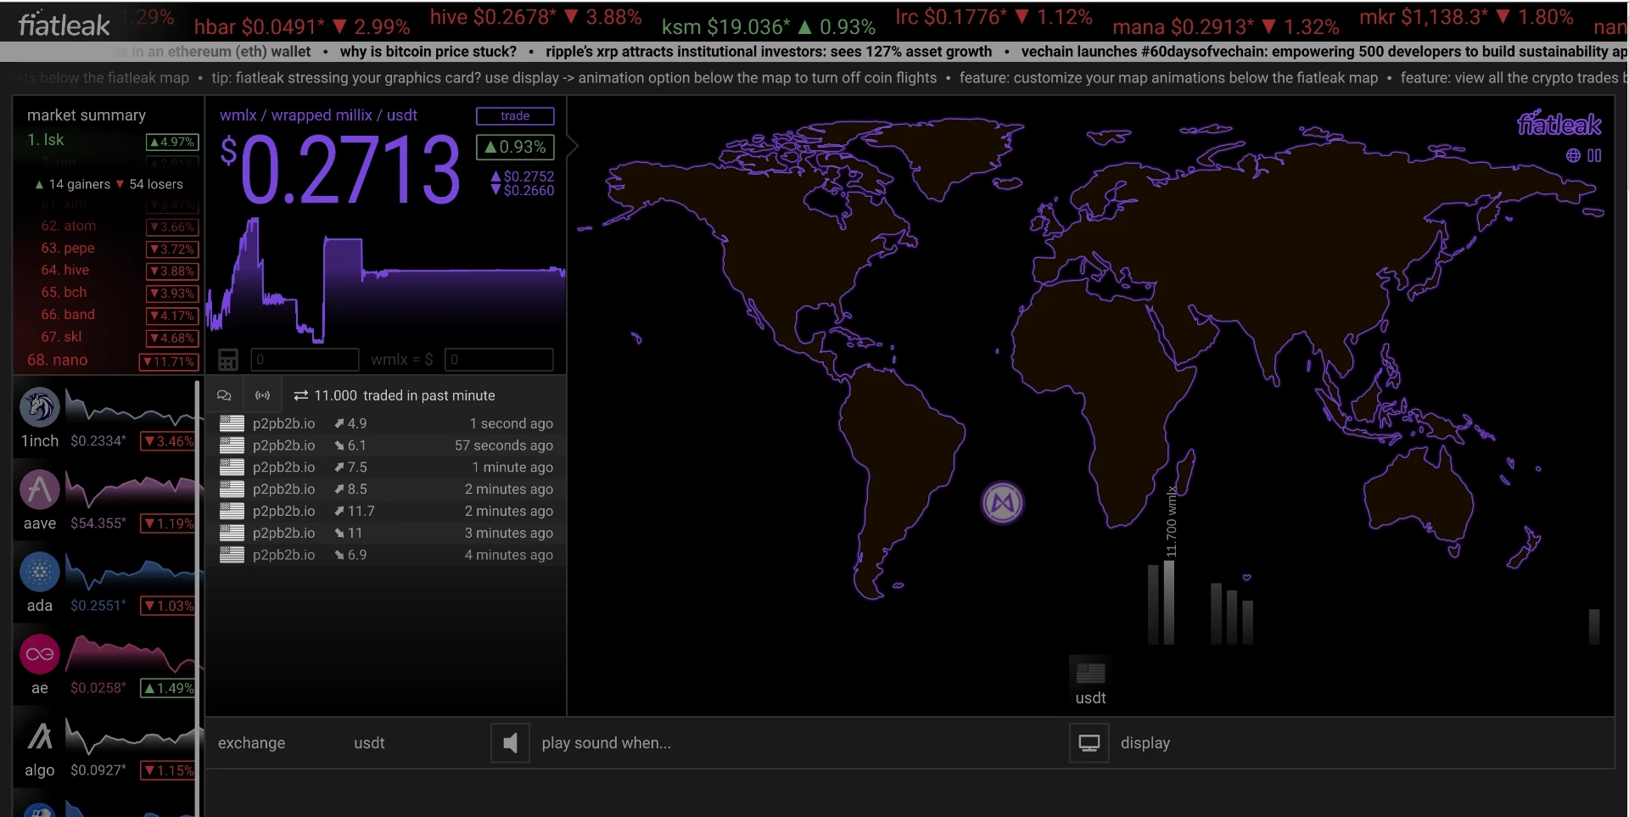Open the usdt currency selector
This screenshot has height=817, width=1629.
coord(369,743)
